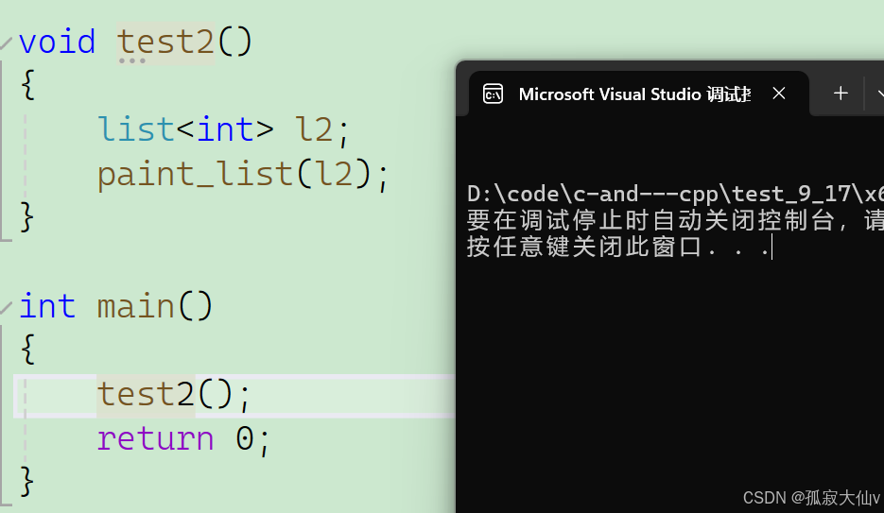Click the int template argument in list<int>
This screenshot has height=513, width=884.
(225, 128)
